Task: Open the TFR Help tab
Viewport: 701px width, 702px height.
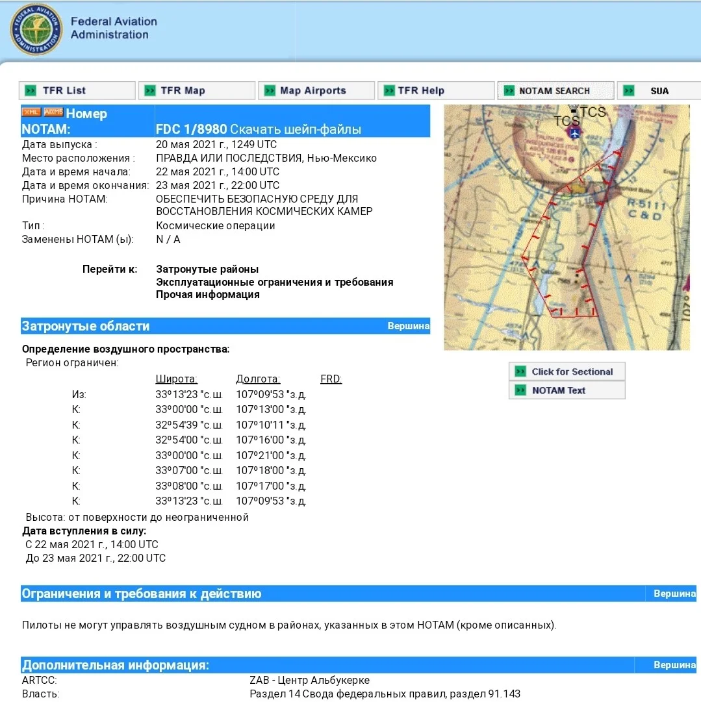Action: pos(436,90)
